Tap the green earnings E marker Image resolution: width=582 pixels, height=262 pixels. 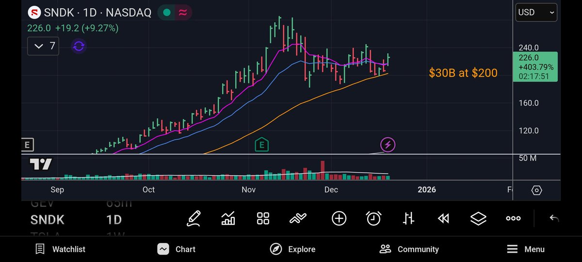(262, 144)
